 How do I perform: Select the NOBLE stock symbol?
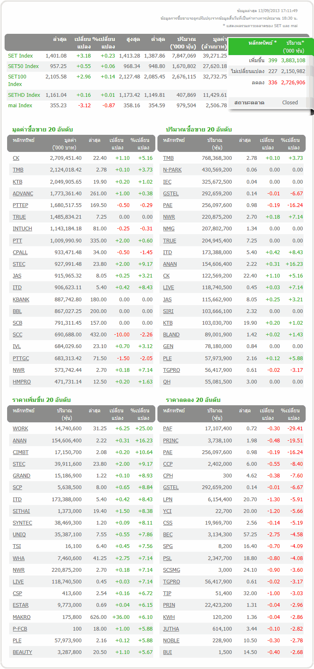tap(171, 641)
